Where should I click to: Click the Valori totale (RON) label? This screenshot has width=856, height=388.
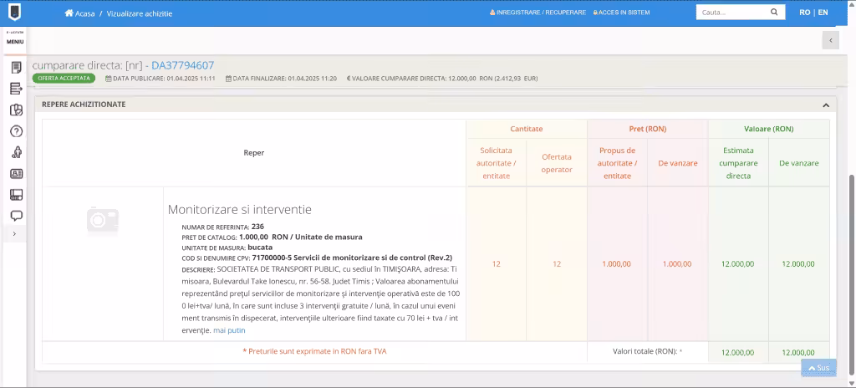(648, 352)
